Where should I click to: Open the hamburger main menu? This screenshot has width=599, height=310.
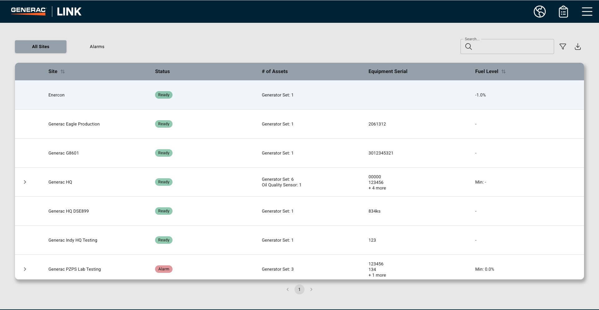tap(587, 12)
